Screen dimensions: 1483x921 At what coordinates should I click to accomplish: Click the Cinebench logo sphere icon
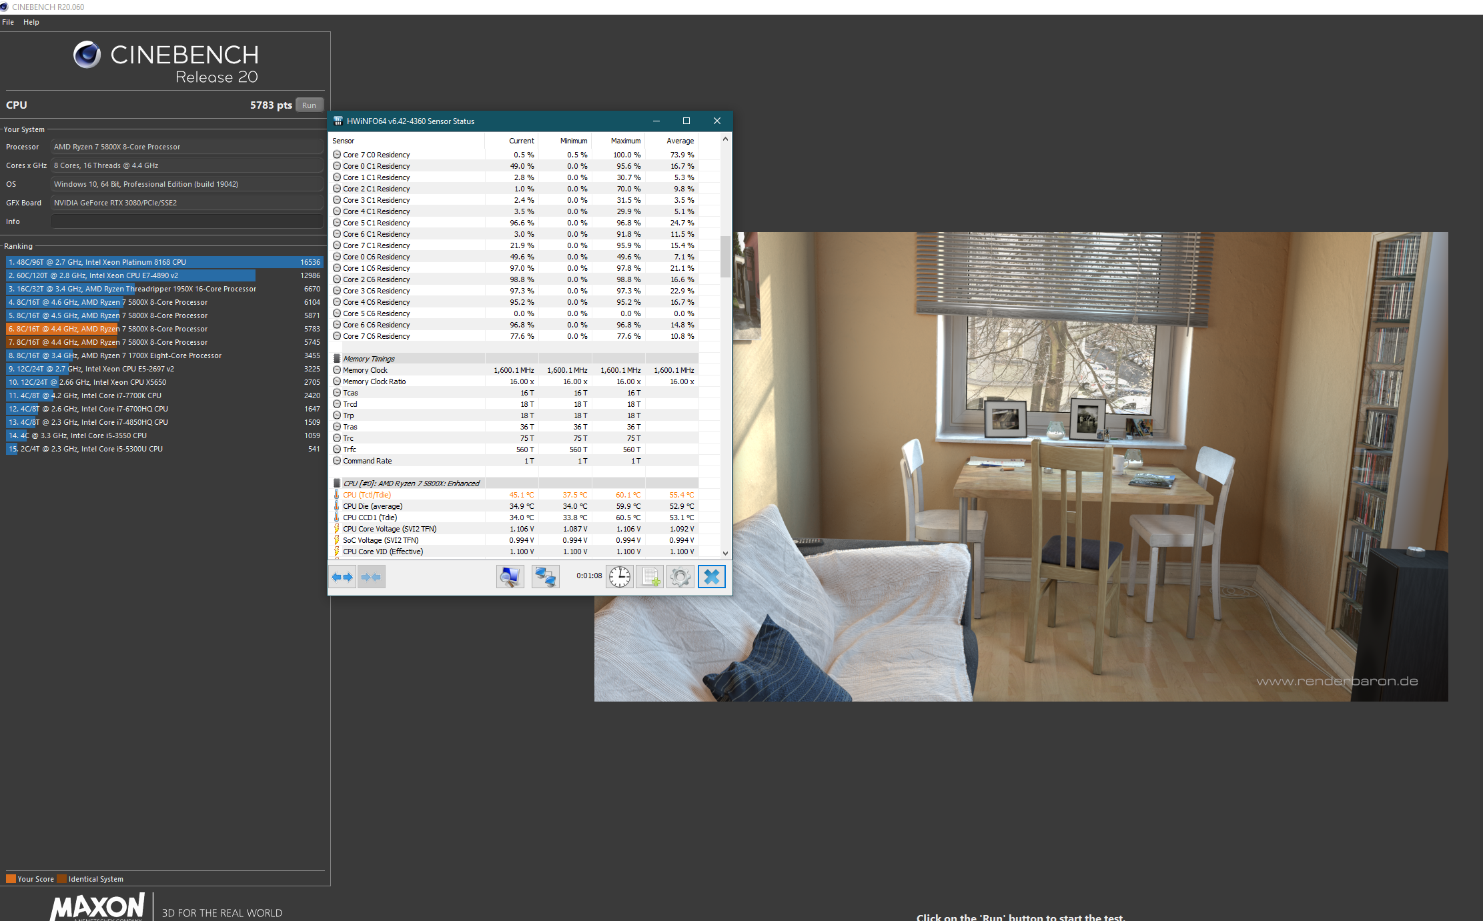click(87, 55)
